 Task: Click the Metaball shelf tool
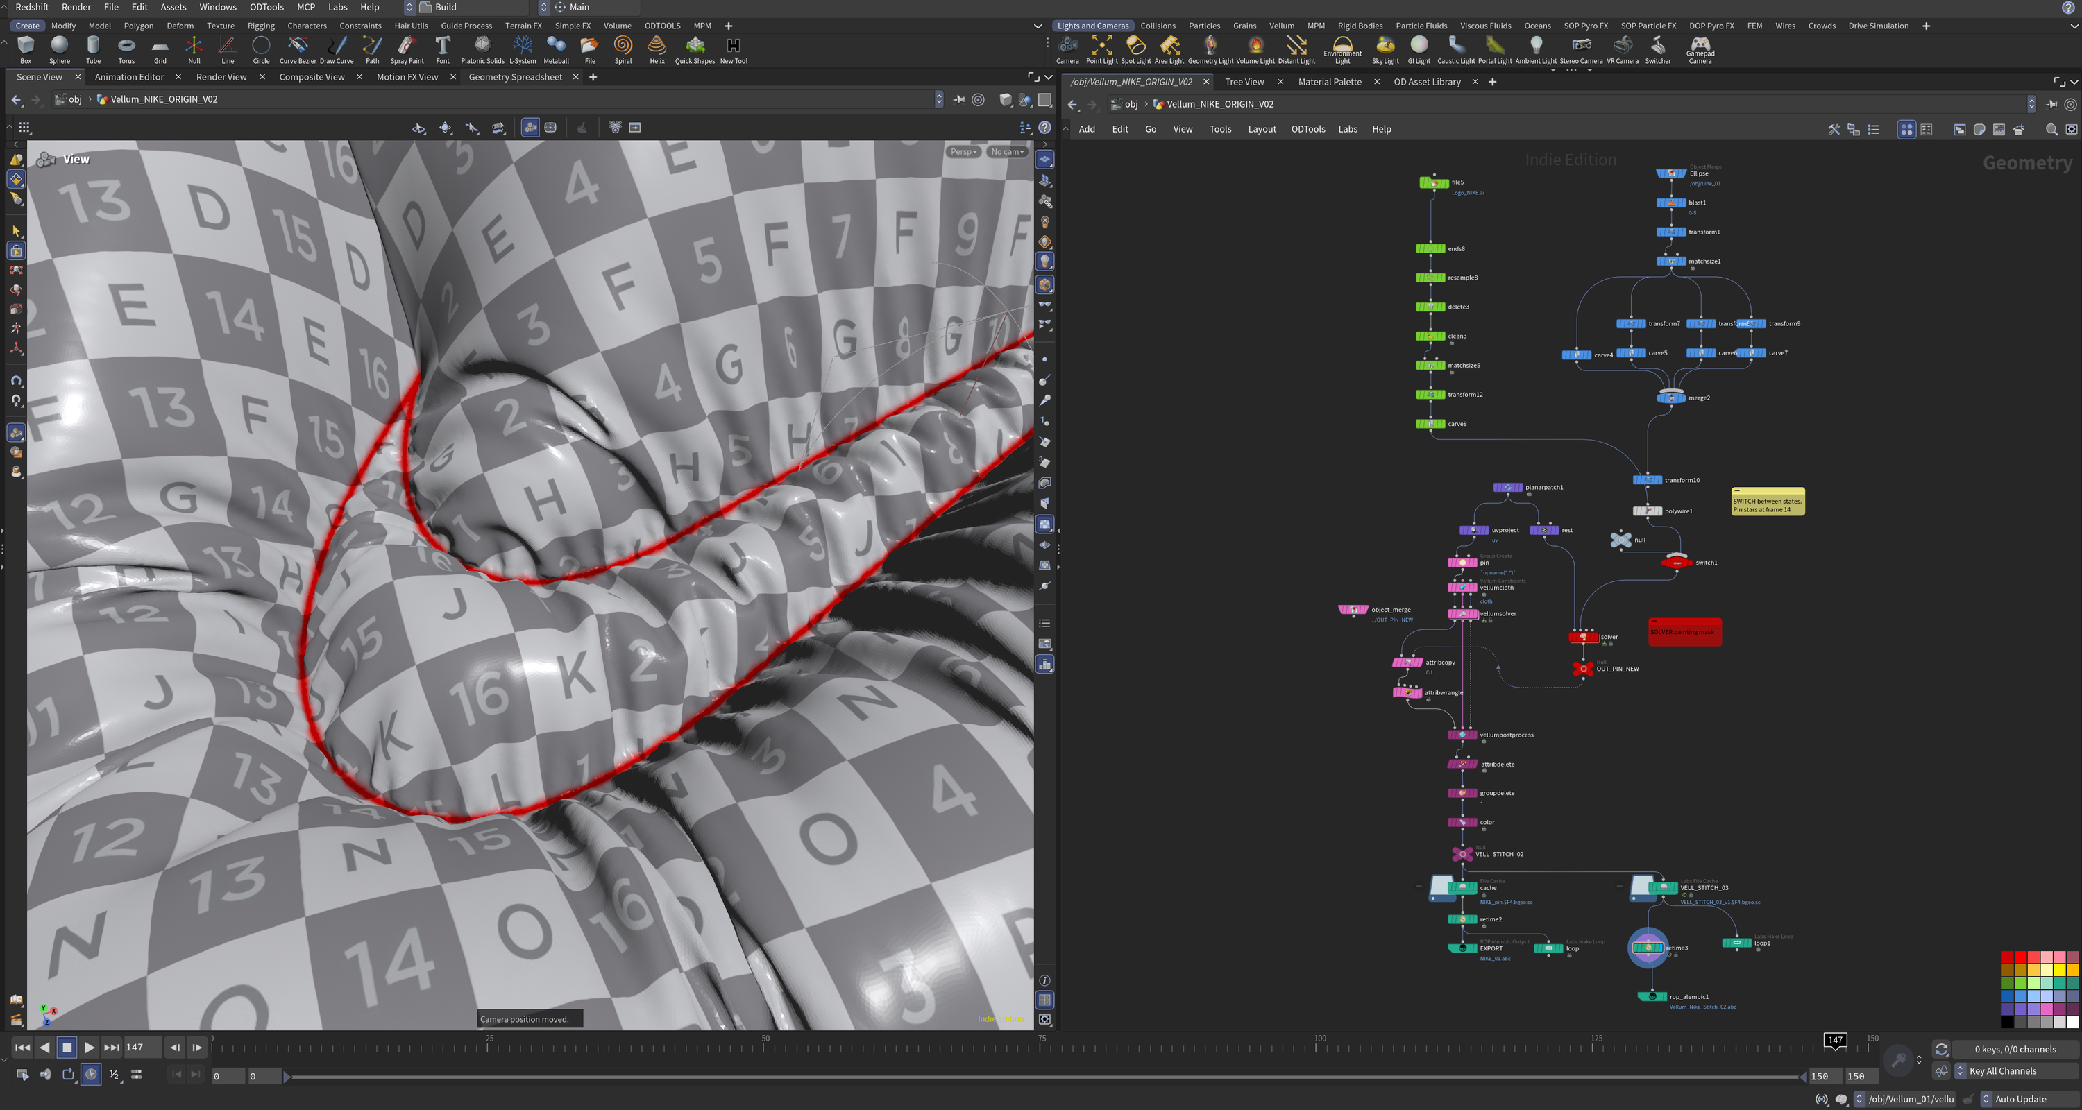(x=556, y=49)
